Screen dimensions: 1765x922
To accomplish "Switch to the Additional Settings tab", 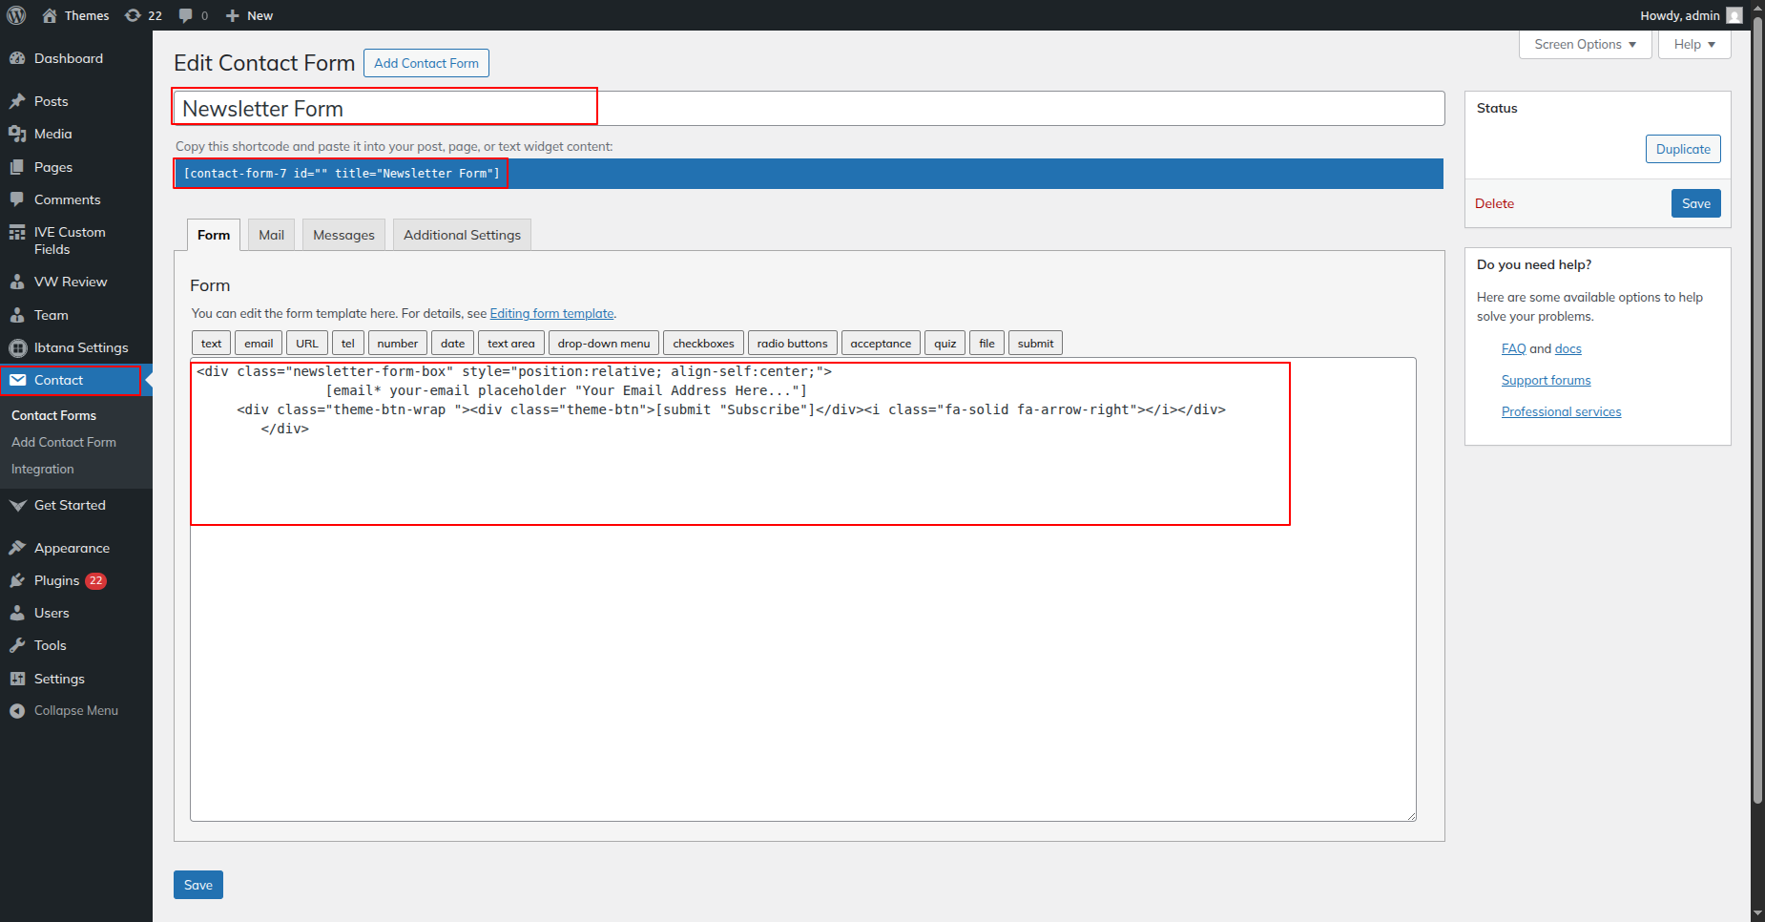I will [462, 235].
